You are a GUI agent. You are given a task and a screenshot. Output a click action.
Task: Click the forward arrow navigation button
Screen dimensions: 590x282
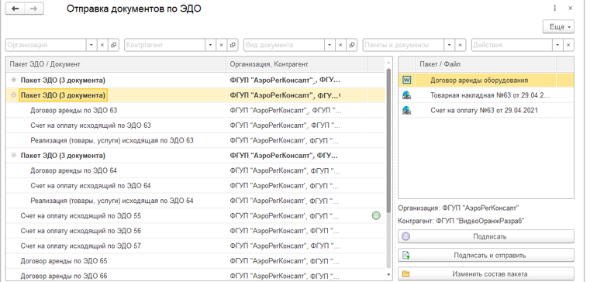tap(34, 9)
